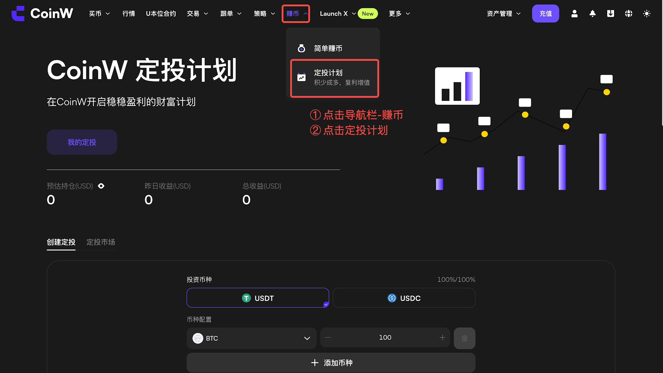The height and width of the screenshot is (373, 663).
Task: Click the bar chart illustration card
Action: tap(457, 86)
